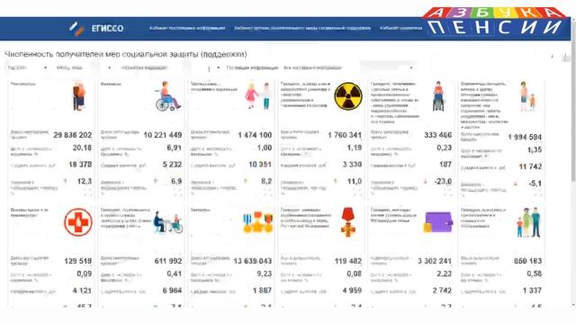Open the information supplier dropdown

pyautogui.click(x=348, y=67)
